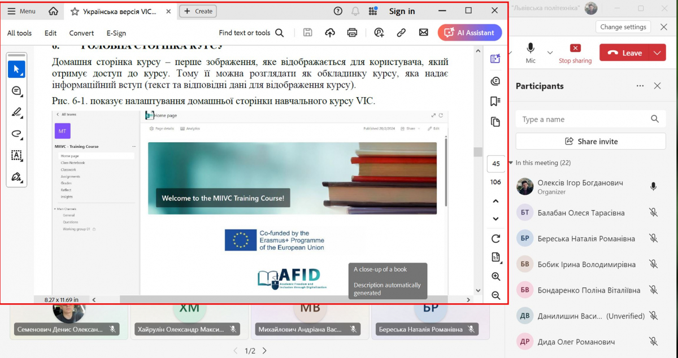Open bookmarks panel
The width and height of the screenshot is (678, 358).
click(496, 101)
